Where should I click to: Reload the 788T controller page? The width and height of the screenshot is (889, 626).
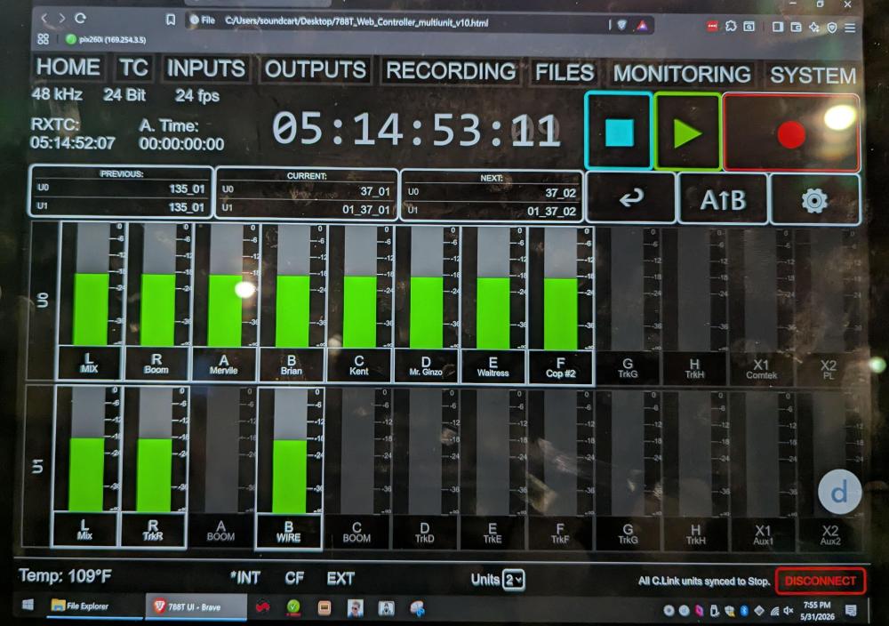pos(81,18)
